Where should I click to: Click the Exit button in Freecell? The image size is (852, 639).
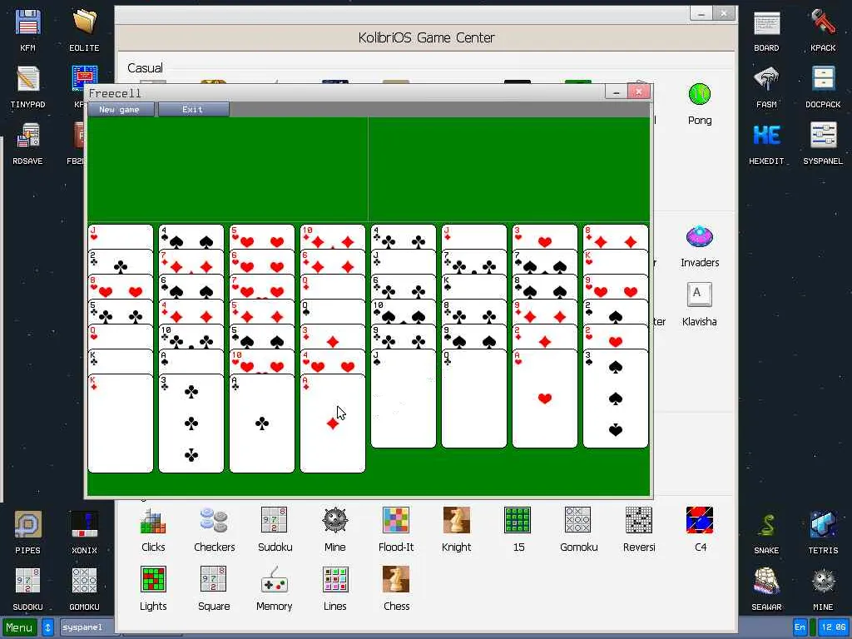pos(193,109)
